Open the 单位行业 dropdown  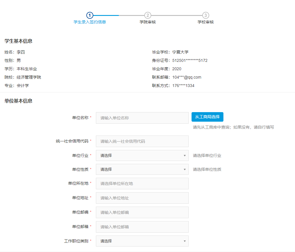point(142,155)
